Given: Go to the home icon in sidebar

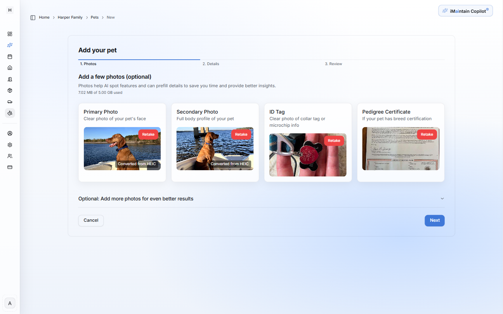Looking at the screenshot, I should [x=10, y=67].
